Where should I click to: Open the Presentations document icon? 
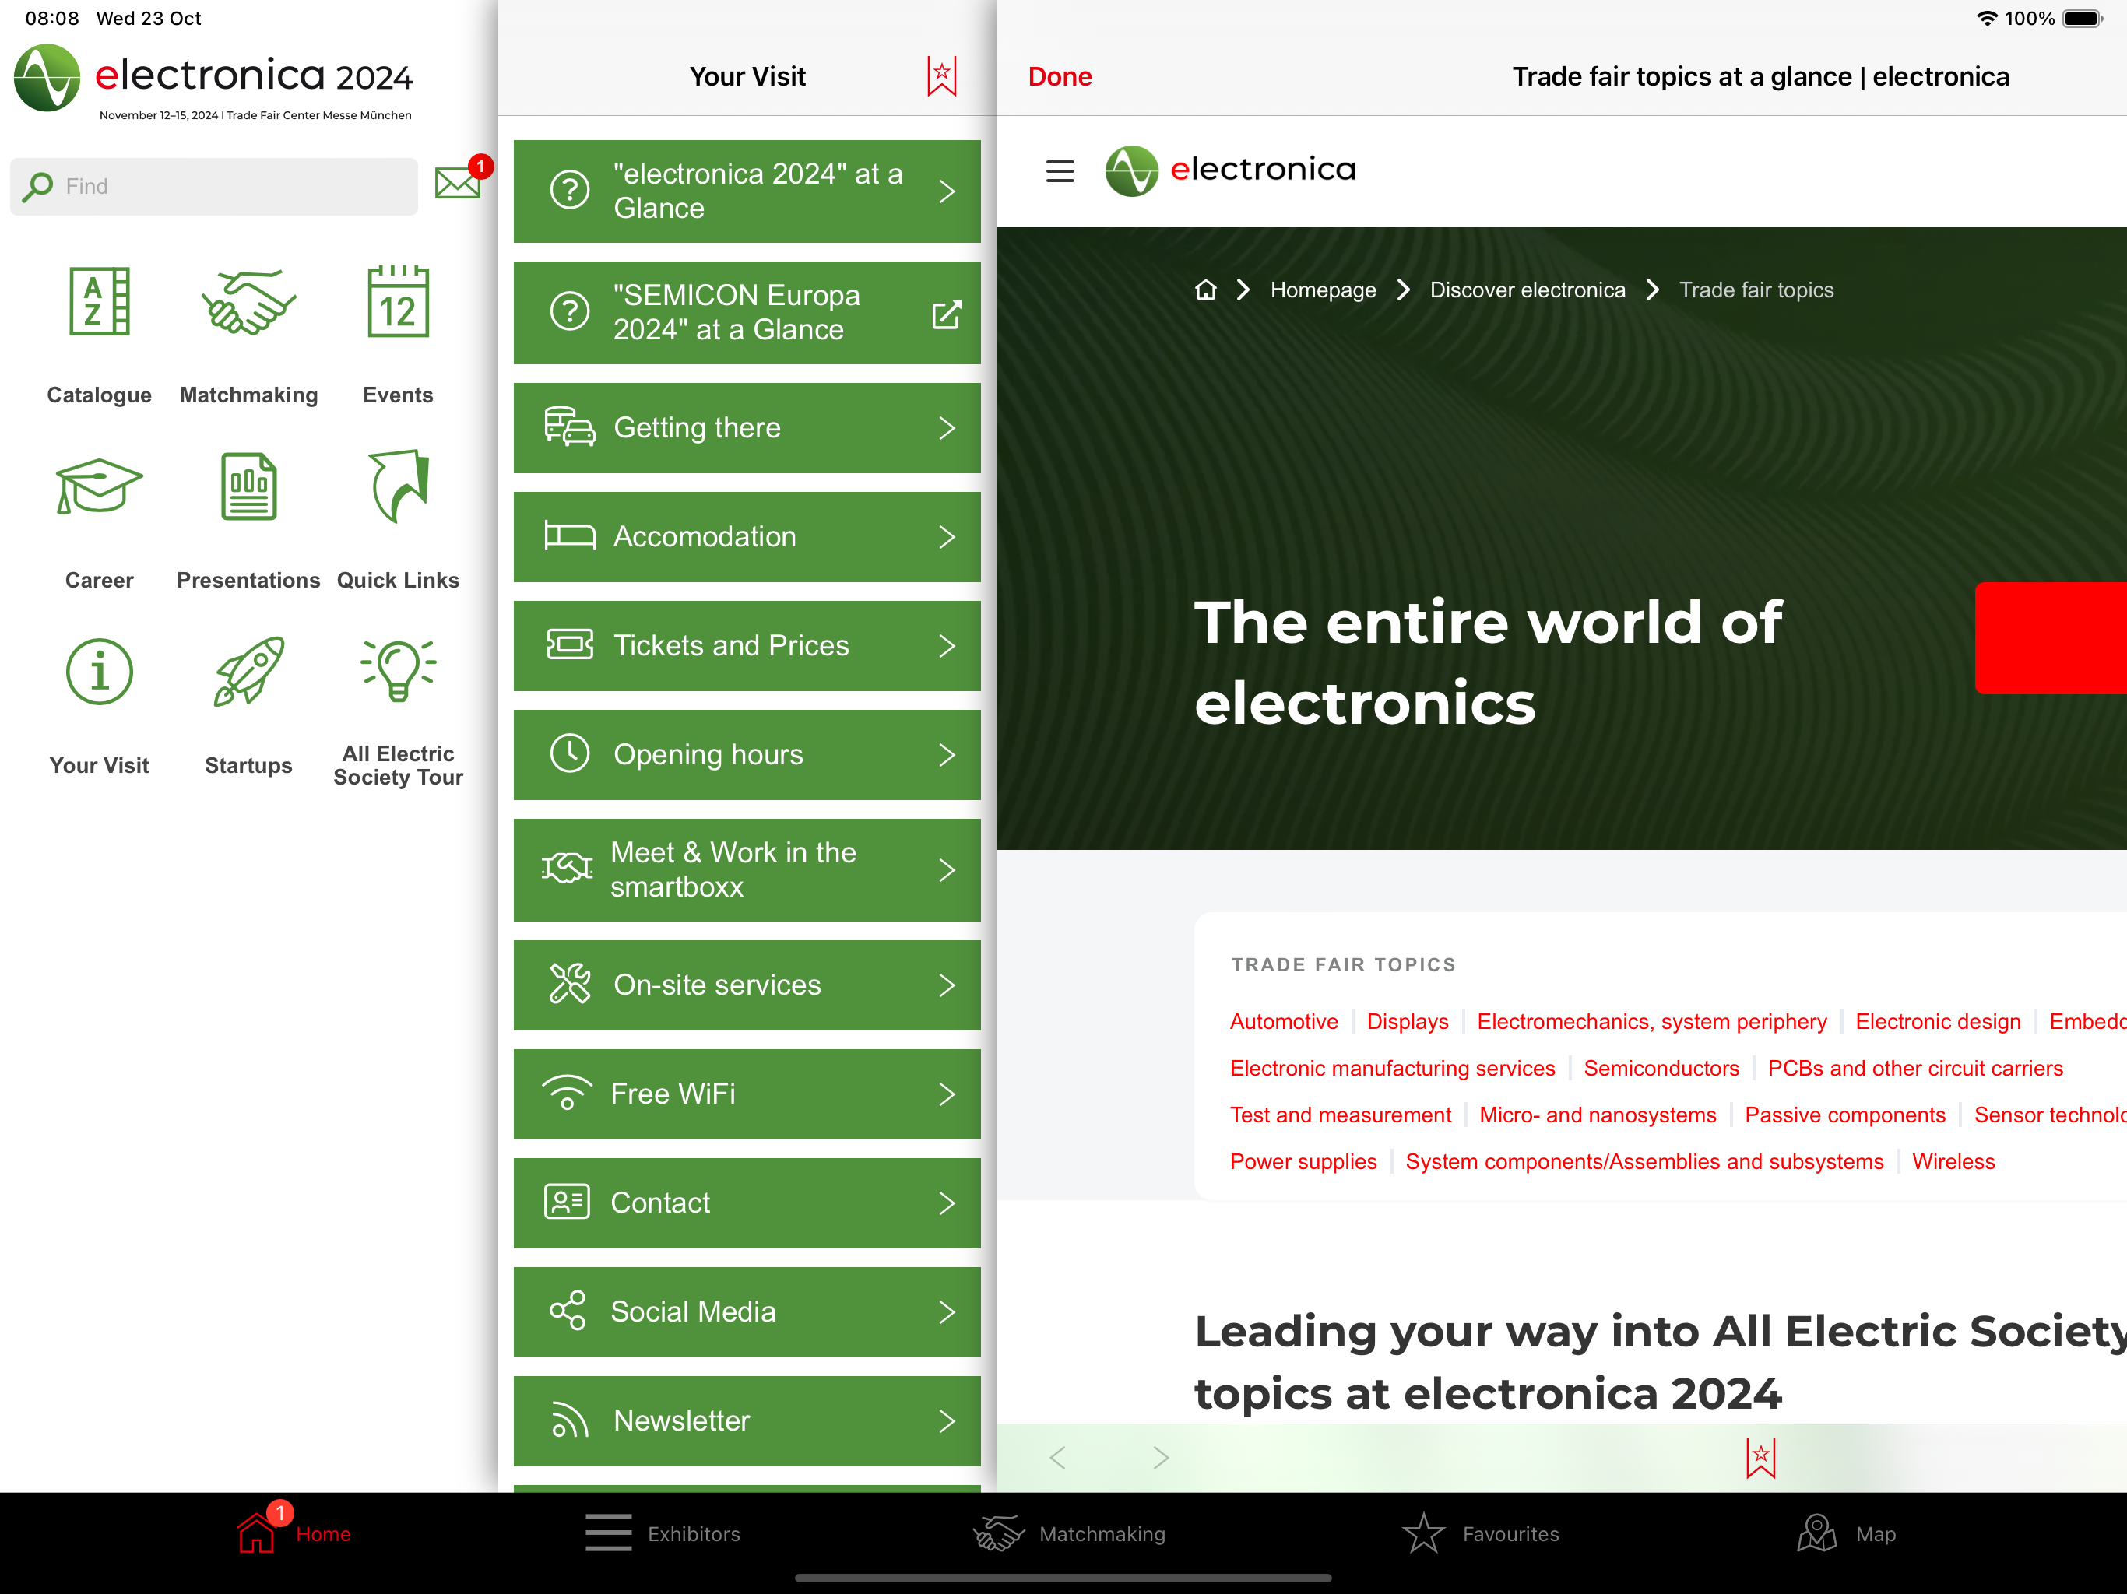[248, 486]
